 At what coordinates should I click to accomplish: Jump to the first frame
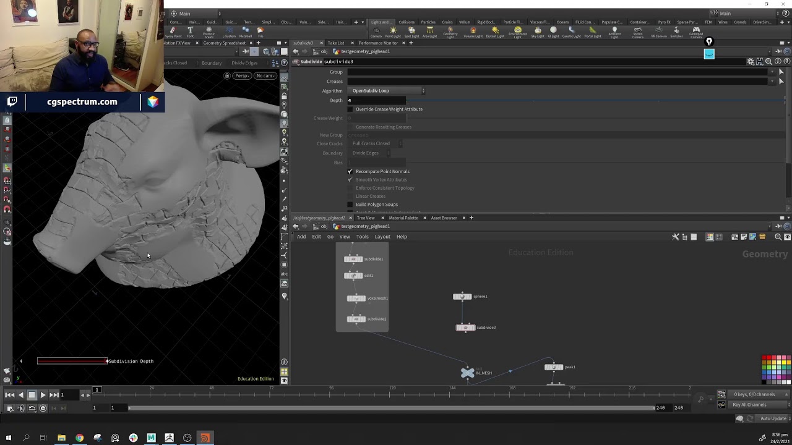tap(10, 395)
